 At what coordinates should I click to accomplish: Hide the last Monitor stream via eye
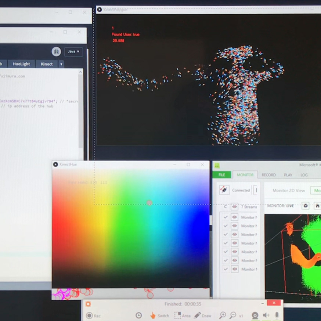click(x=234, y=269)
